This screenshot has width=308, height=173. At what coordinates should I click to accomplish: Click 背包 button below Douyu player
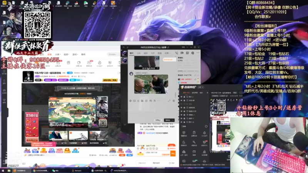(129, 155)
